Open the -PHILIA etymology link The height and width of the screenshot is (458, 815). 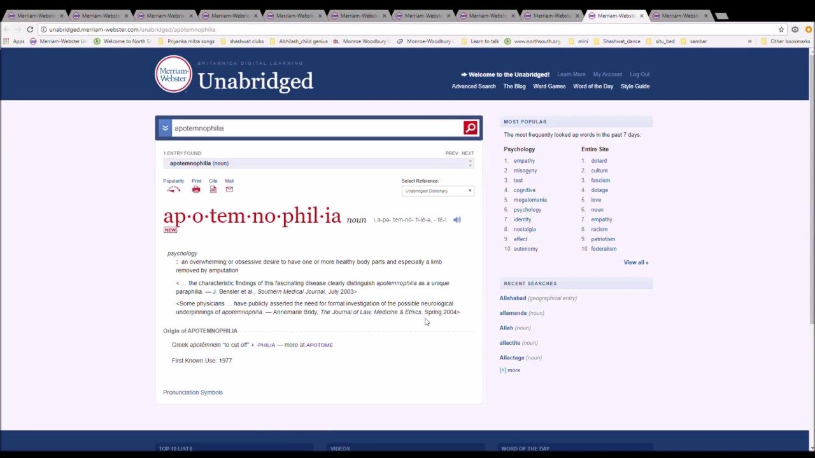[x=266, y=345]
